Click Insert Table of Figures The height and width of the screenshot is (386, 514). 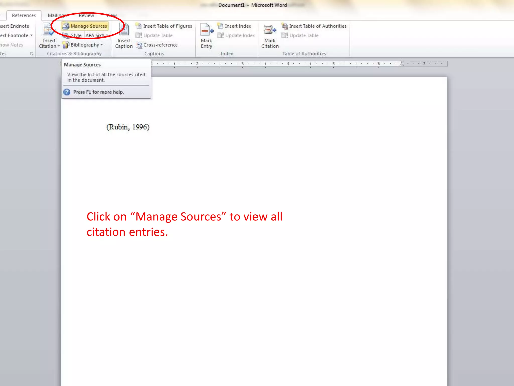point(164,26)
